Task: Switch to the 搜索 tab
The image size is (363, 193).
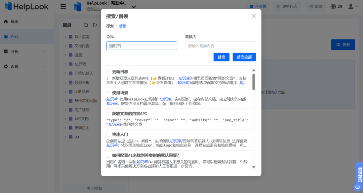Action: 110,26
